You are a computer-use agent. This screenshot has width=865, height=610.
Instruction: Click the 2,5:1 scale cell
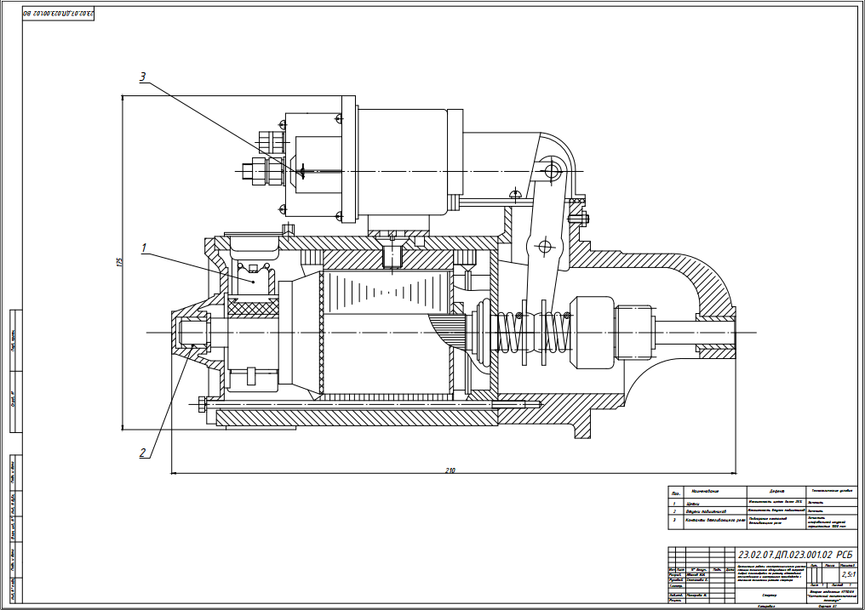(849, 574)
